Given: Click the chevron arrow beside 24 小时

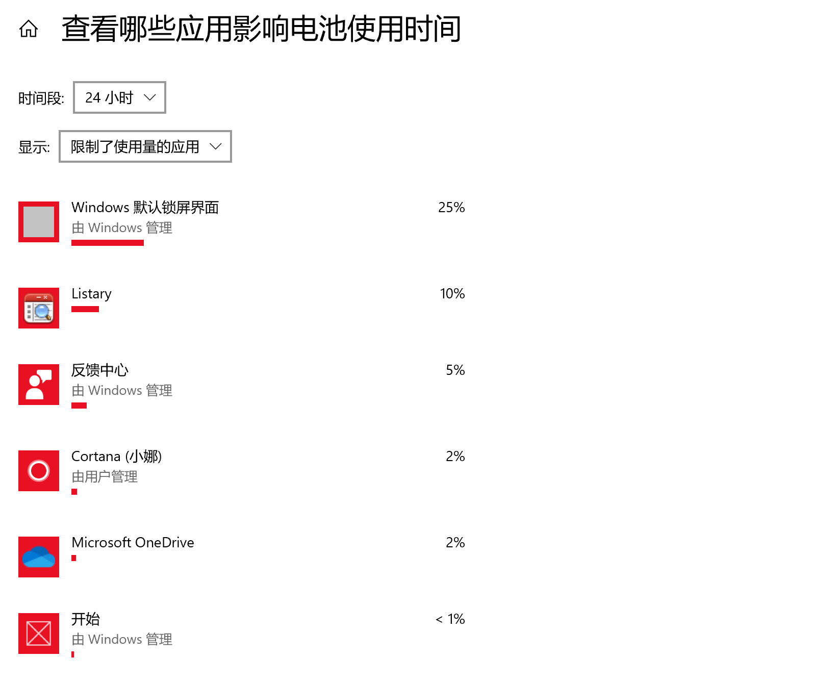Looking at the screenshot, I should click(x=150, y=97).
